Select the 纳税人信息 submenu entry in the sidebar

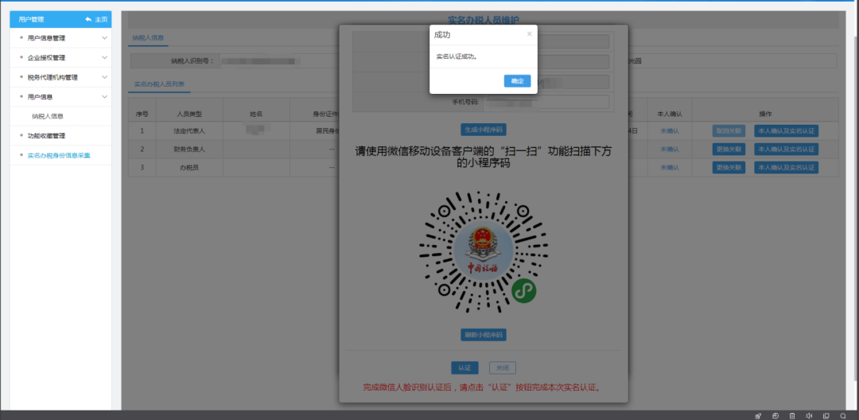(48, 116)
